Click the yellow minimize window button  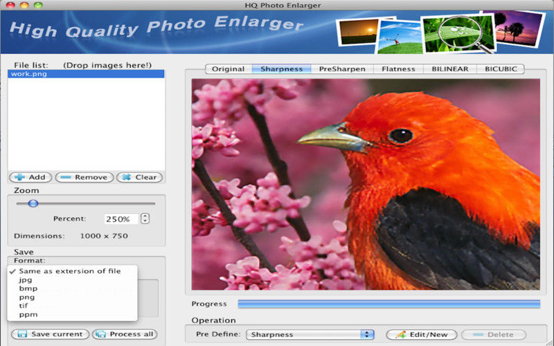coord(24,5)
